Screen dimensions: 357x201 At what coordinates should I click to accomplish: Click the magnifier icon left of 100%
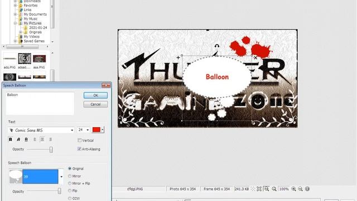pyautogui.click(x=274, y=189)
